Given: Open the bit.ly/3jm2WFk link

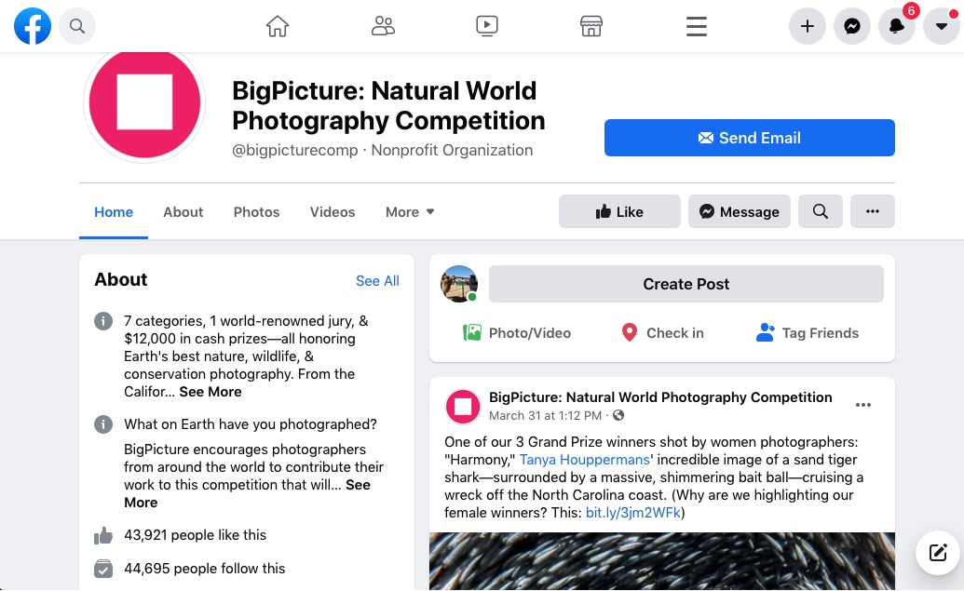Looking at the screenshot, I should pyautogui.click(x=632, y=513).
